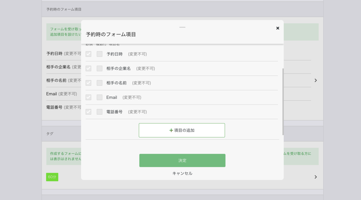Confirm with the 決定 button
This screenshot has height=200, width=361.
(x=182, y=161)
